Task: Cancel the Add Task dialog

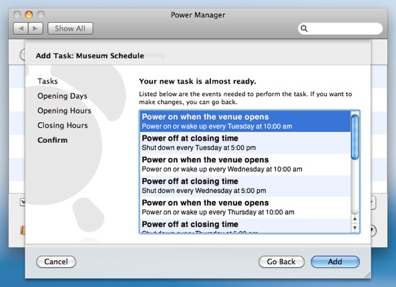Action: click(56, 262)
